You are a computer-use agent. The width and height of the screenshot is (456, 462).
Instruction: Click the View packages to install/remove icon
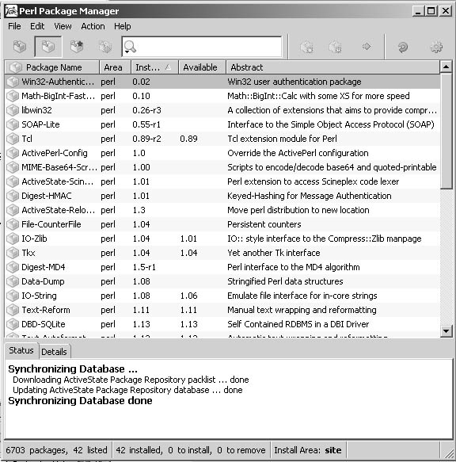[105, 47]
